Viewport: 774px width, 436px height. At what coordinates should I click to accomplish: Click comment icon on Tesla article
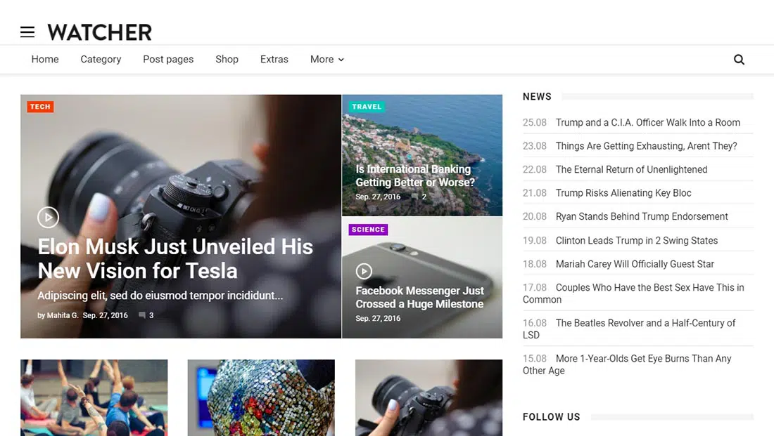142,316
